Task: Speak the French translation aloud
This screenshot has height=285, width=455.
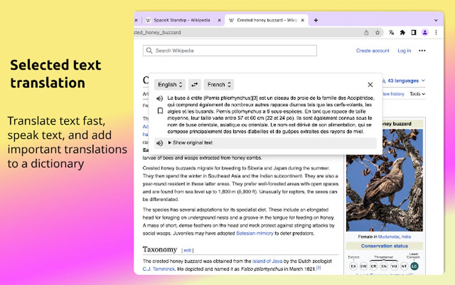Action: (x=159, y=98)
